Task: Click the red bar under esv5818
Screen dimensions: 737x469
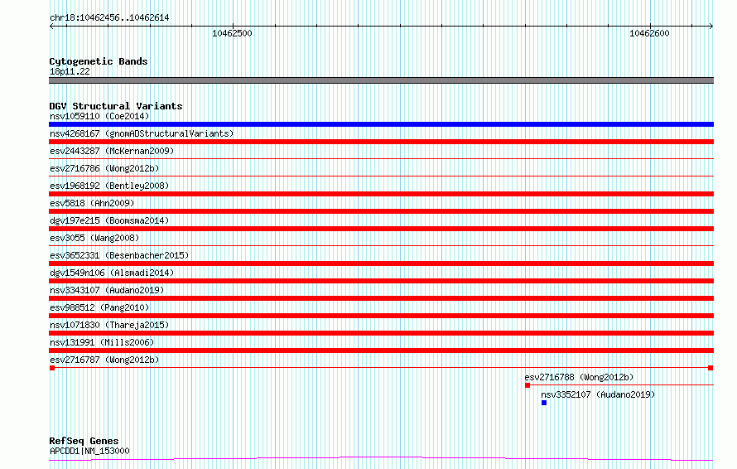Action: click(381, 211)
